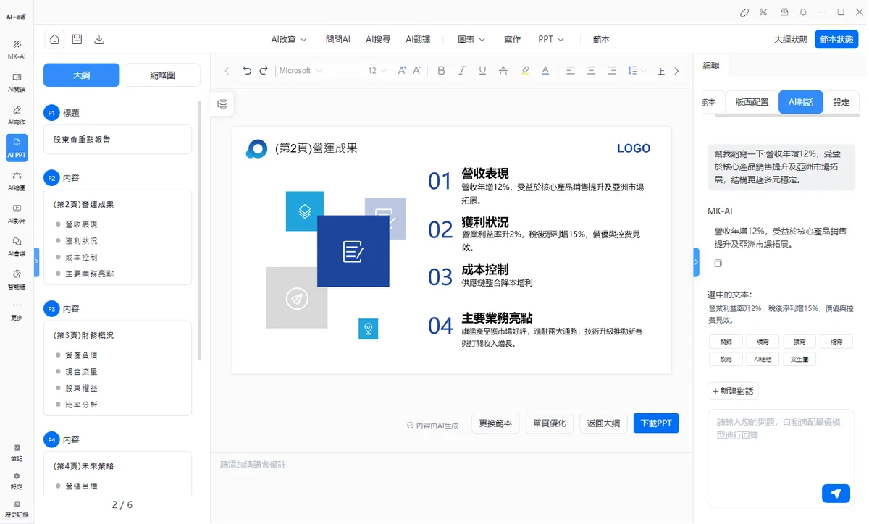Image resolution: width=869 pixels, height=524 pixels.
Task: Show 更多 sidebar tools
Action: (17, 311)
